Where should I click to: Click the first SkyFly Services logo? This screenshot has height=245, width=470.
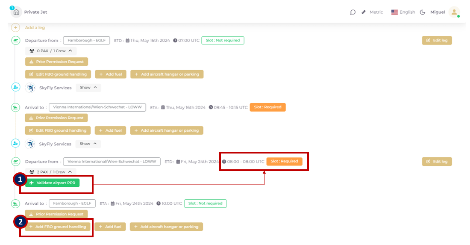[x=31, y=88]
